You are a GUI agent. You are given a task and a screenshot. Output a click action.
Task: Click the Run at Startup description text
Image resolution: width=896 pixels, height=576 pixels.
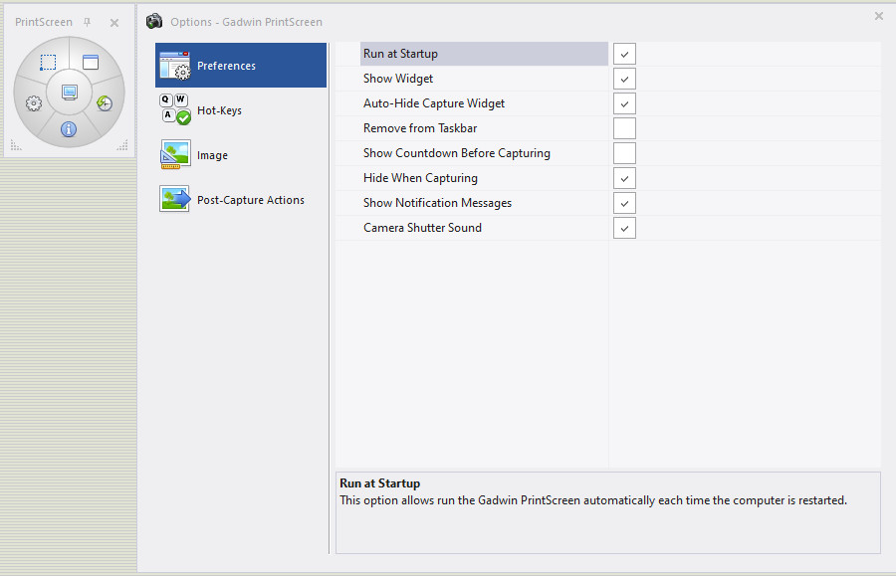pyautogui.click(x=593, y=500)
